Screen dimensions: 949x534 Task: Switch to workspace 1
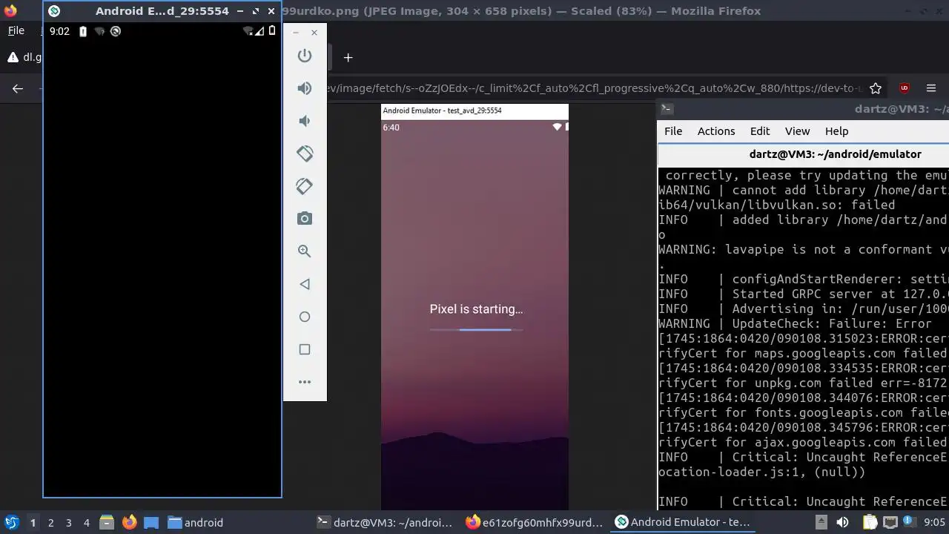[33, 522]
